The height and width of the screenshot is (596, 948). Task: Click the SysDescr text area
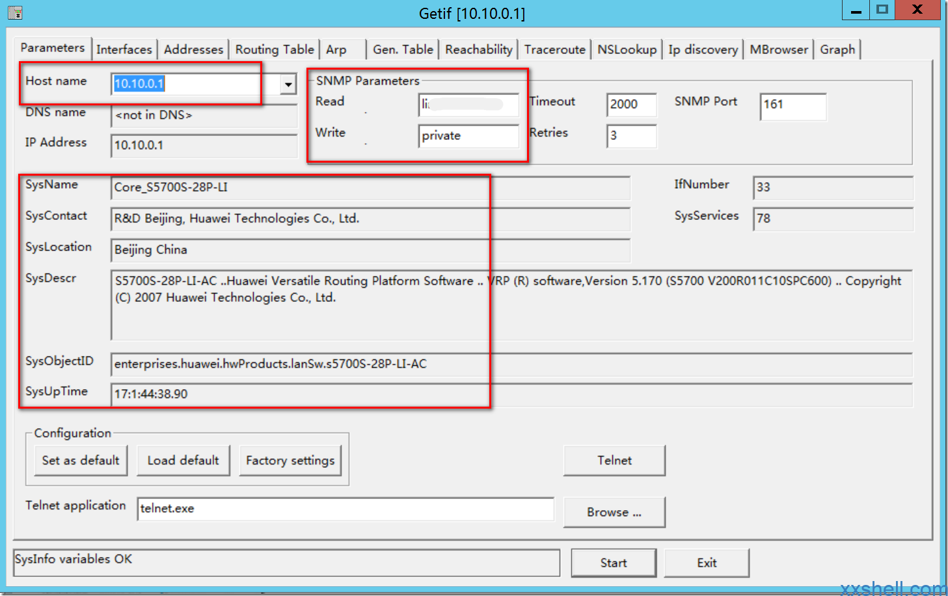tap(511, 305)
